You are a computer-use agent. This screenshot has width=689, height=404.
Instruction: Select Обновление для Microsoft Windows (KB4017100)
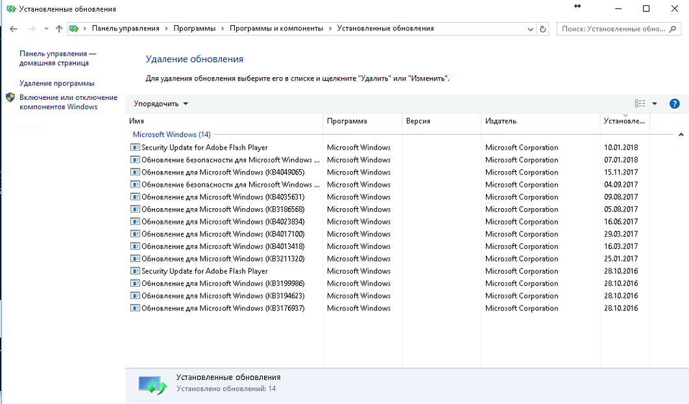click(223, 233)
